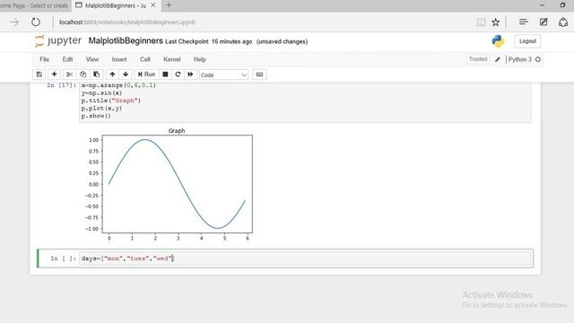This screenshot has height=323, width=574.
Task: Move selected cell down arrow
Action: [x=126, y=74]
